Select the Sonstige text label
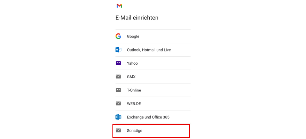 pyautogui.click(x=134, y=131)
